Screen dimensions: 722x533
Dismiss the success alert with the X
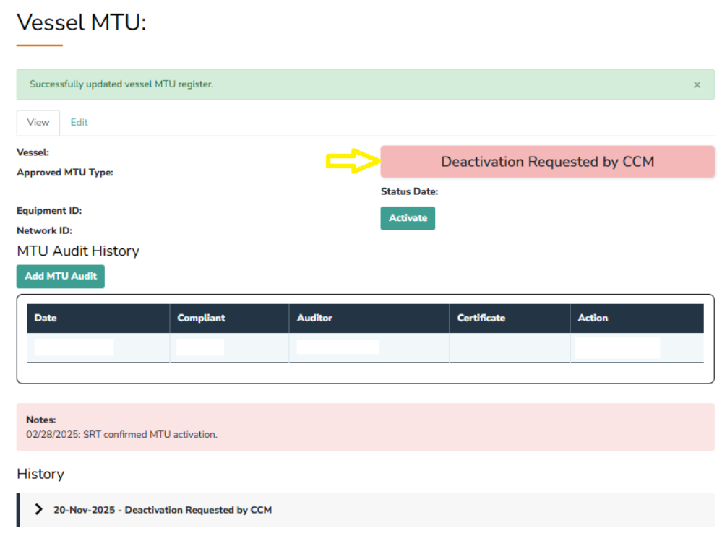tap(697, 84)
